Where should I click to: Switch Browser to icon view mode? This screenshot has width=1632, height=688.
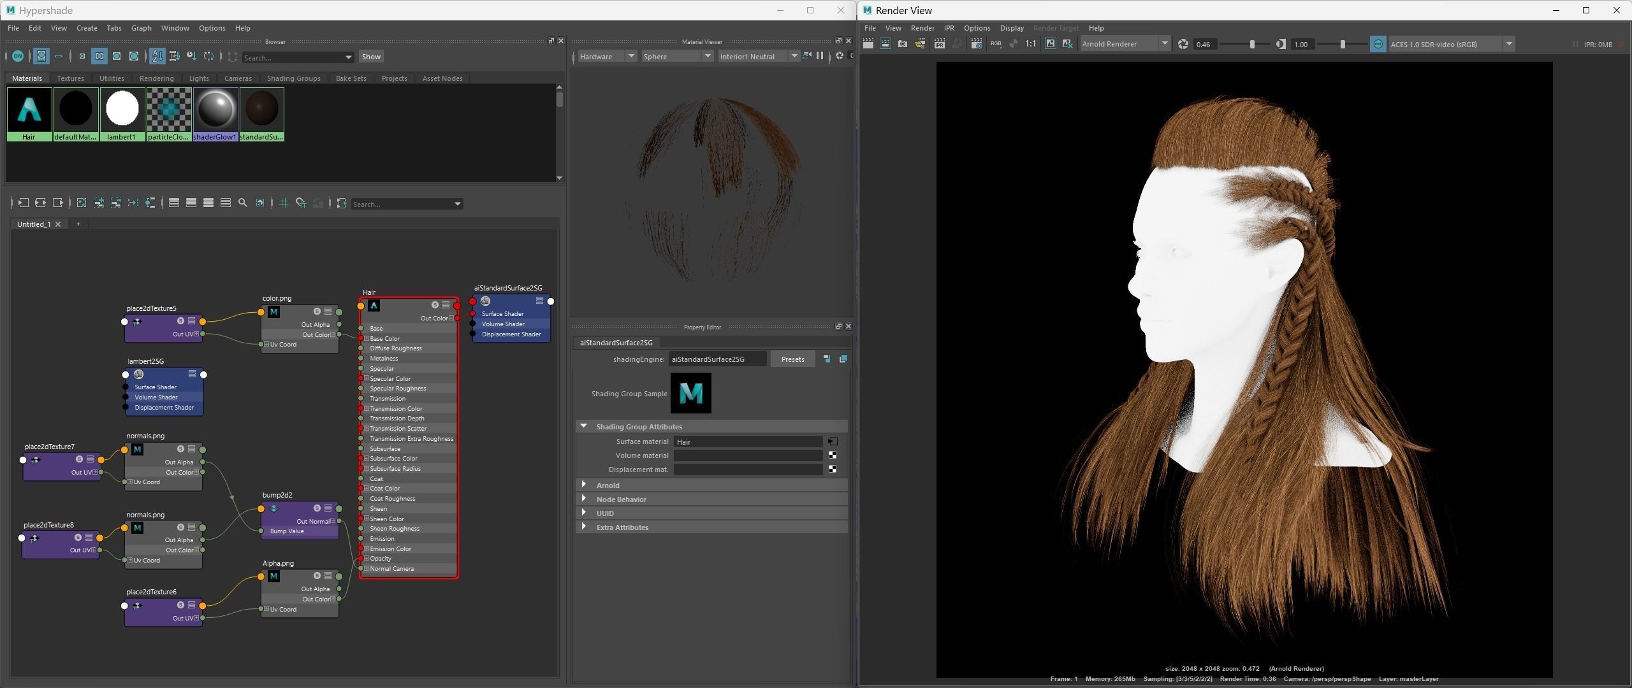pyautogui.click(x=41, y=56)
